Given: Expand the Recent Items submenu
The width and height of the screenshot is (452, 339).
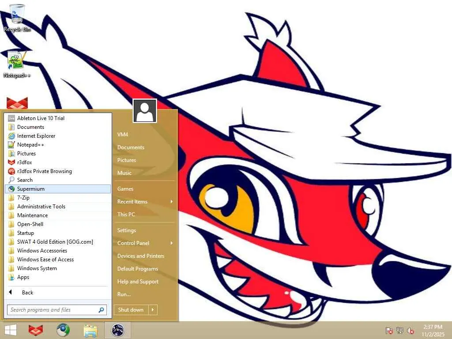Looking at the screenshot, I should pos(145,202).
